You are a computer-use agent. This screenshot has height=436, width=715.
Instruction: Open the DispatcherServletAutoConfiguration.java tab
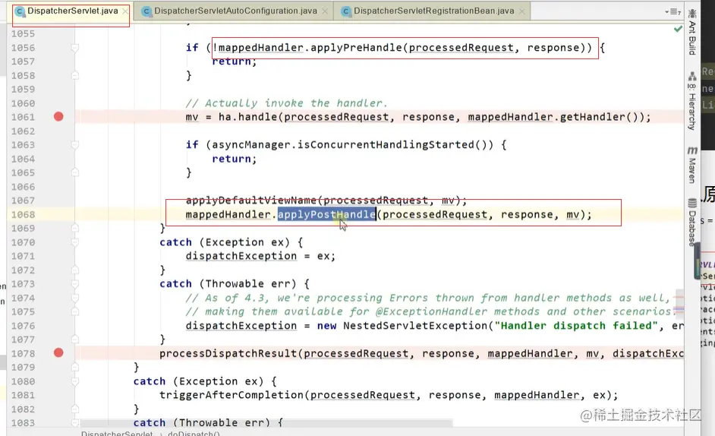[235, 11]
